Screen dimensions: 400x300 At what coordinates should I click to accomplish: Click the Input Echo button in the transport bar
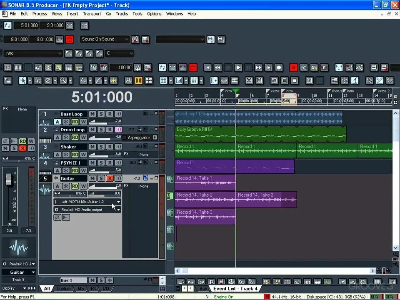[304, 67]
